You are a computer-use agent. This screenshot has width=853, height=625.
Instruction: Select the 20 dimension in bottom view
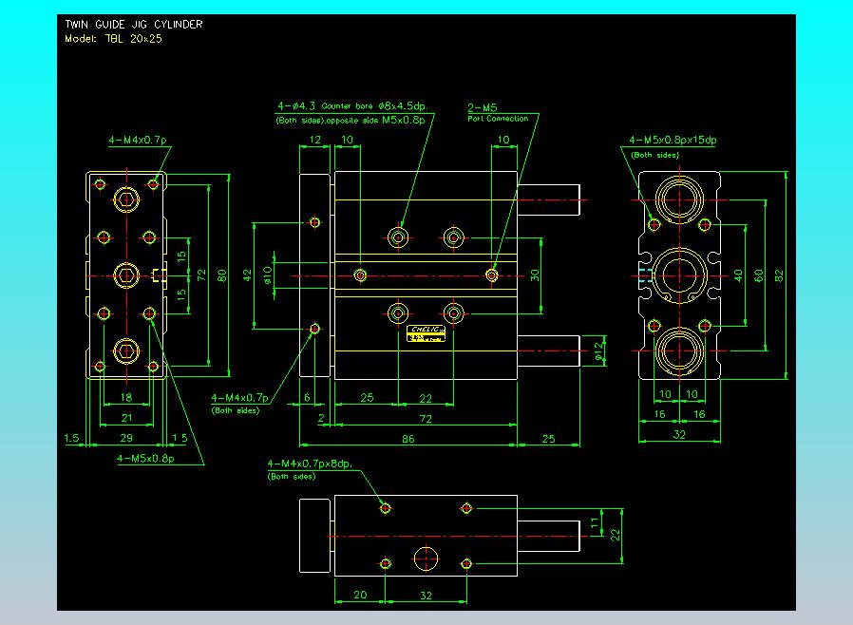click(x=359, y=595)
